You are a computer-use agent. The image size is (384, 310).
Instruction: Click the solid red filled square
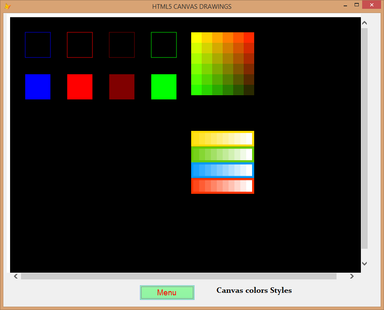[x=80, y=87]
